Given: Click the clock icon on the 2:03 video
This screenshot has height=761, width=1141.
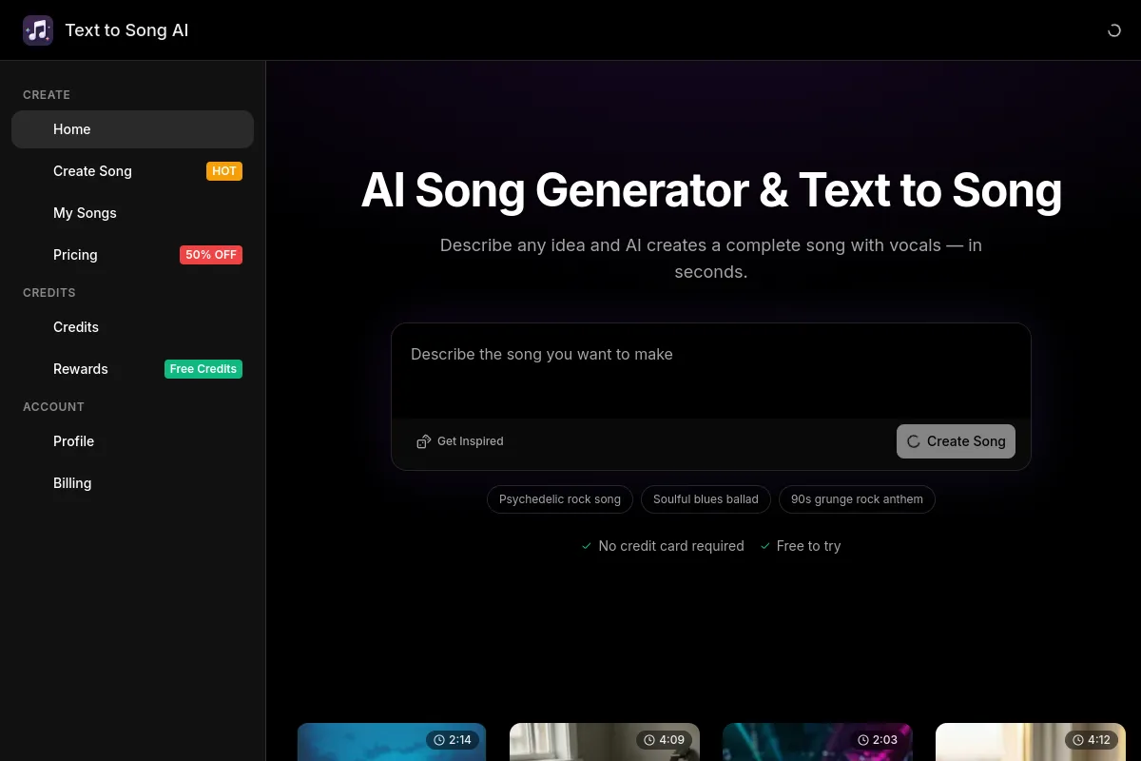Looking at the screenshot, I should (864, 739).
